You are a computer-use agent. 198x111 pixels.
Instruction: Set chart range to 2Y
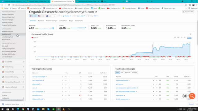pos(185,37)
